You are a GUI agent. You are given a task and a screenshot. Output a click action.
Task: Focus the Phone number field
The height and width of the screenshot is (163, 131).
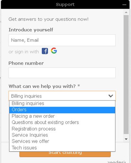coord(62,73)
